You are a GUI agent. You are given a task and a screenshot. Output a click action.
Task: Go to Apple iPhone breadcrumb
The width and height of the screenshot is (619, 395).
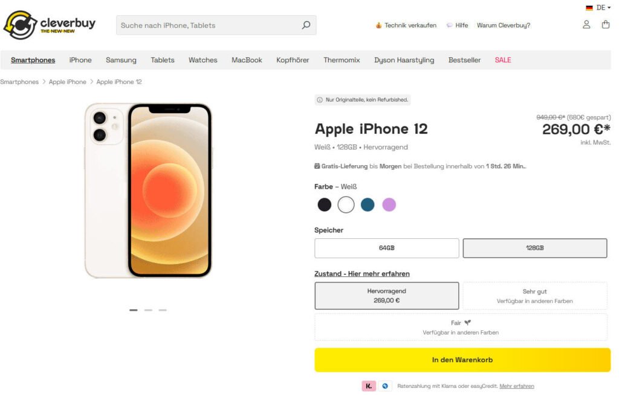tap(67, 82)
